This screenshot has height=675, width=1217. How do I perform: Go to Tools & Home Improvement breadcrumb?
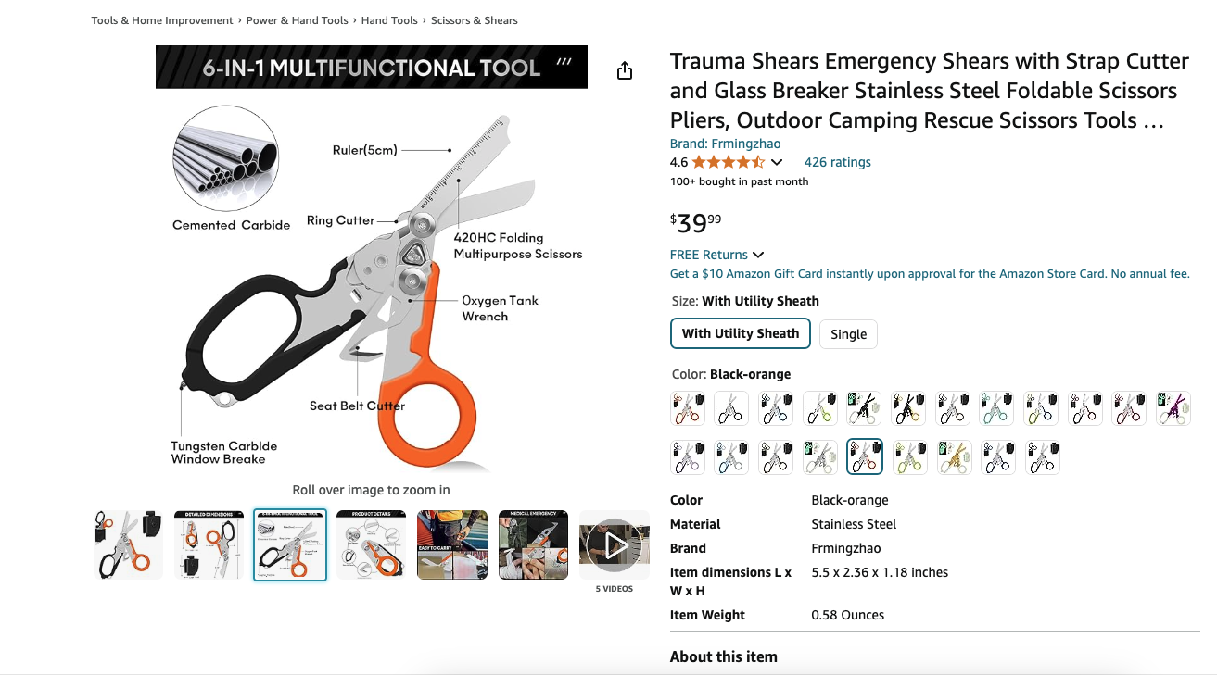[162, 20]
